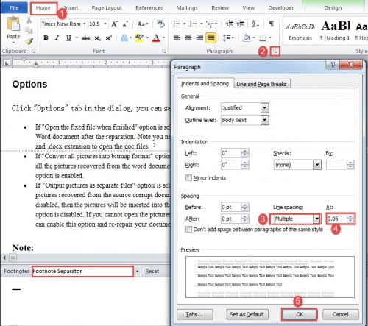This screenshot has width=368, height=326.
Task: Apply red font color
Action: tap(156, 38)
